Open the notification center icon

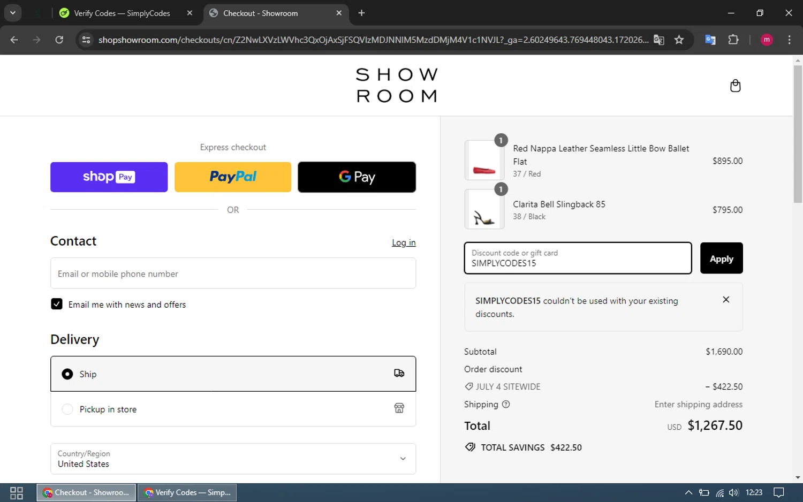(x=779, y=492)
